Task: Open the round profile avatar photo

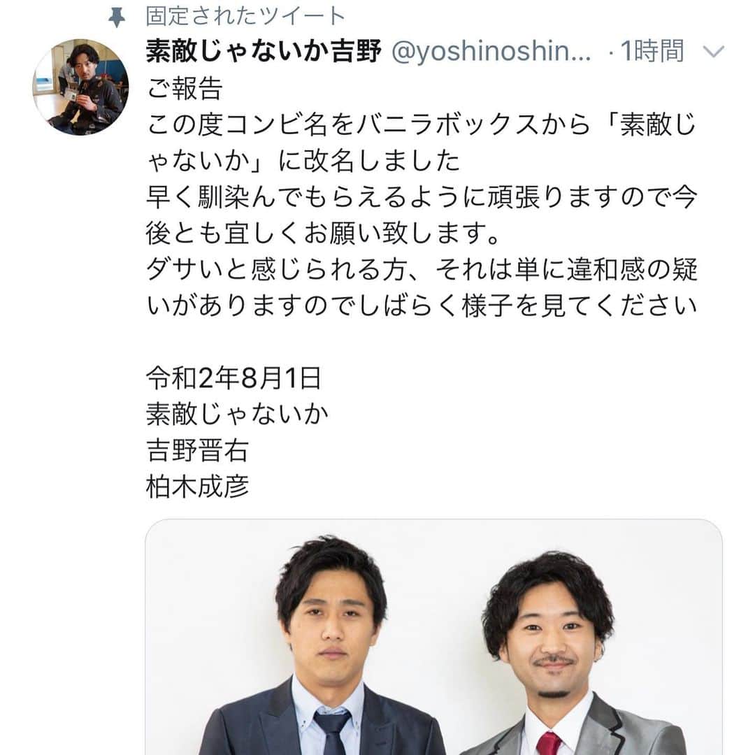Action: tap(80, 87)
